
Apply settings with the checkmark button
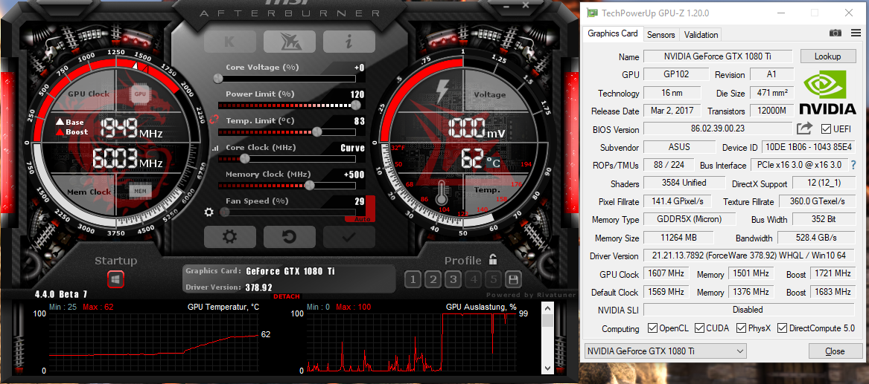349,237
